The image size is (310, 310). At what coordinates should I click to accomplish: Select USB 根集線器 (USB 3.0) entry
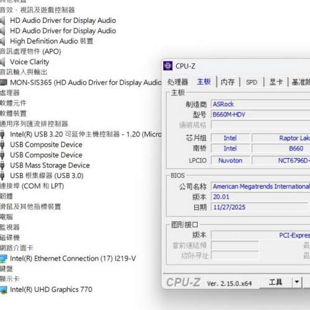coord(46,175)
